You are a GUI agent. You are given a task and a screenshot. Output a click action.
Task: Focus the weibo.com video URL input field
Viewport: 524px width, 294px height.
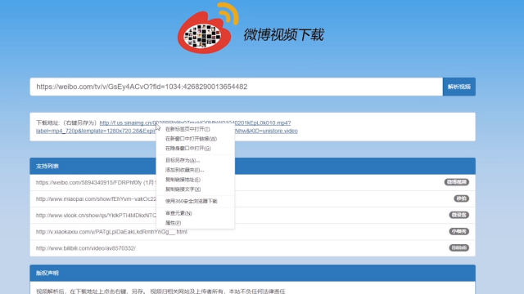[237, 87]
